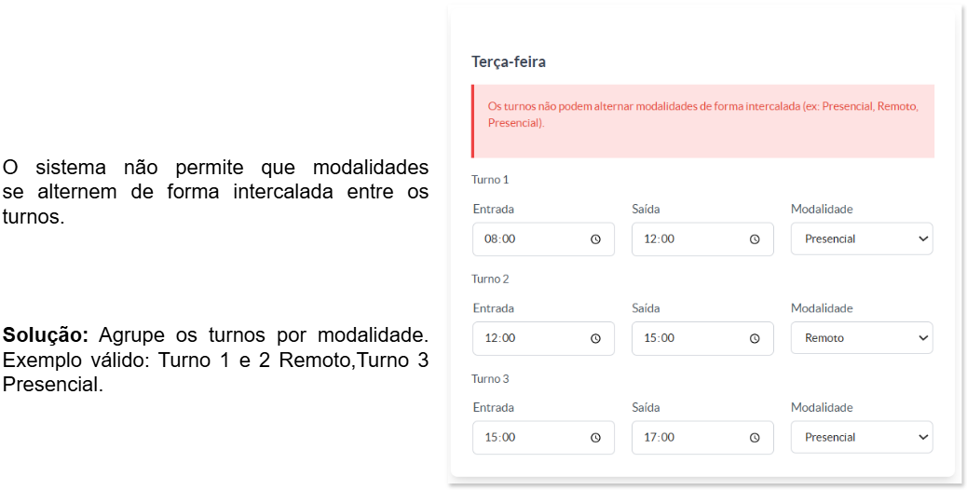Open clock picker for Turno 2 Entrada
The image size is (967, 490).
[x=595, y=338]
